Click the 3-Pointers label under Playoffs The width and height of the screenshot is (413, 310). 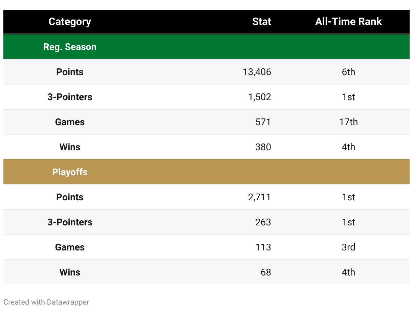[70, 222]
